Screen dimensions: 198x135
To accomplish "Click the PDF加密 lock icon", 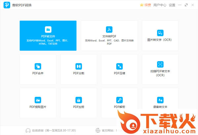I will pyautogui.click(x=79, y=100).
